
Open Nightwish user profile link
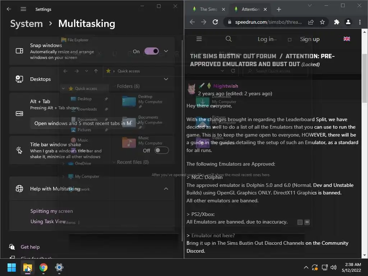point(226,86)
